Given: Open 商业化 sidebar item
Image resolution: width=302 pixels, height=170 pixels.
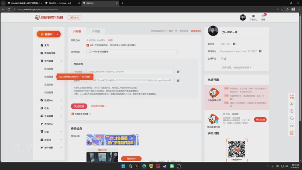Looking at the screenshot, I should coord(46,140).
